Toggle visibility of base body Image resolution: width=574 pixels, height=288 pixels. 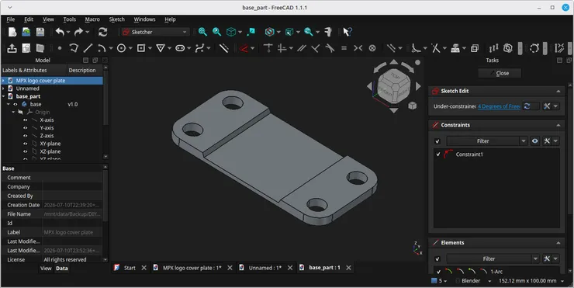[16, 105]
